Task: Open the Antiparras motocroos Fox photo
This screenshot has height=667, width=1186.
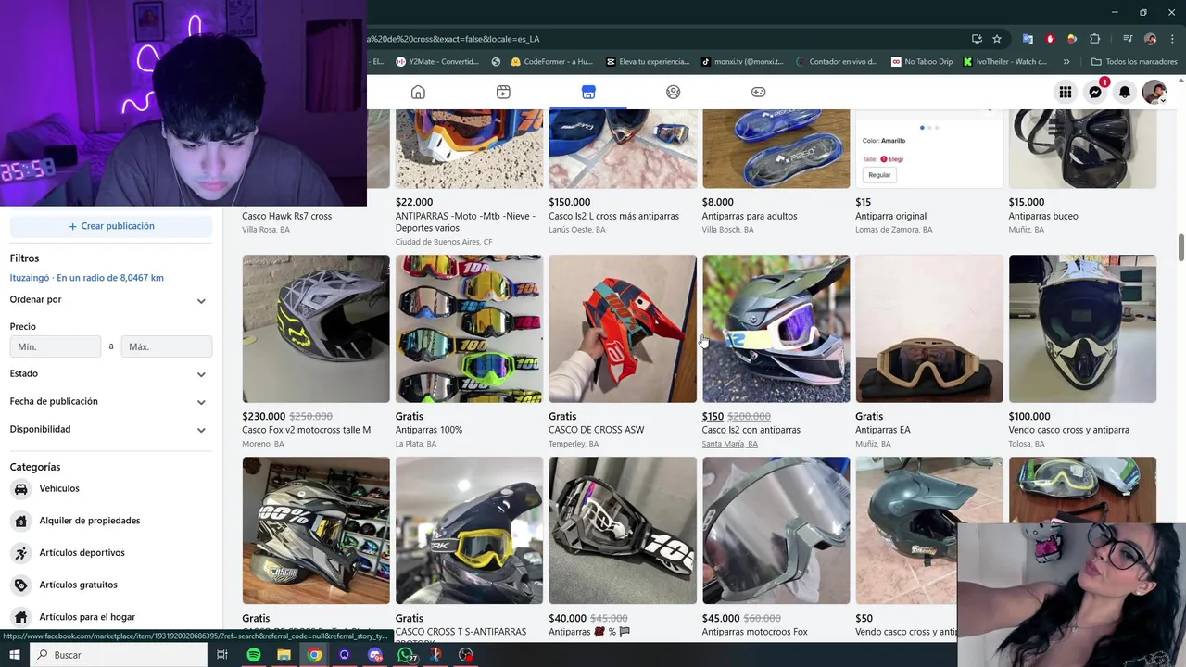Action: 776,531
